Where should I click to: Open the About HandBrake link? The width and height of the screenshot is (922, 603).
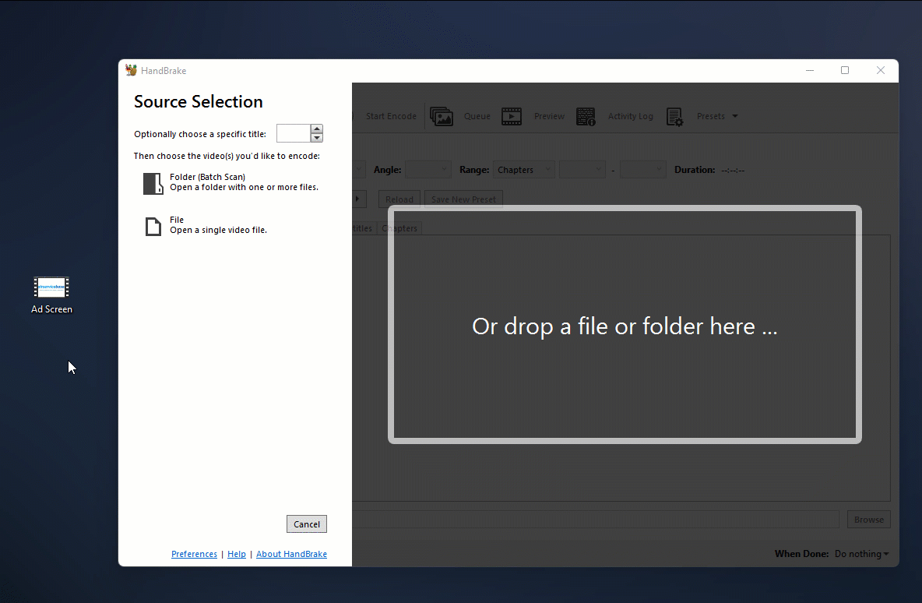[292, 554]
